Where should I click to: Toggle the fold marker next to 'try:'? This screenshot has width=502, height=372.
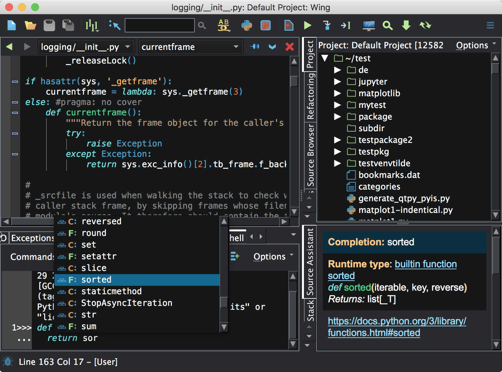[x=15, y=134]
